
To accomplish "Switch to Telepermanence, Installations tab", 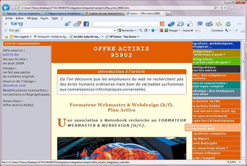I will 63,13.
